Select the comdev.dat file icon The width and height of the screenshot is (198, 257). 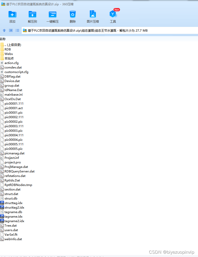coord(2,67)
